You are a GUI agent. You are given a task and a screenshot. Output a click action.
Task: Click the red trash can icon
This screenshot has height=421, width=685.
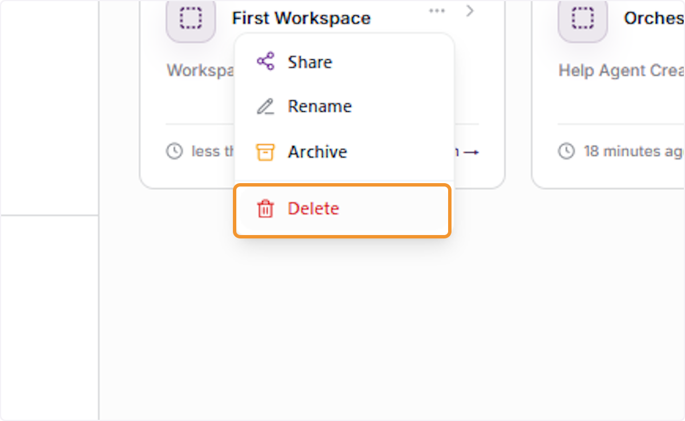coord(265,209)
